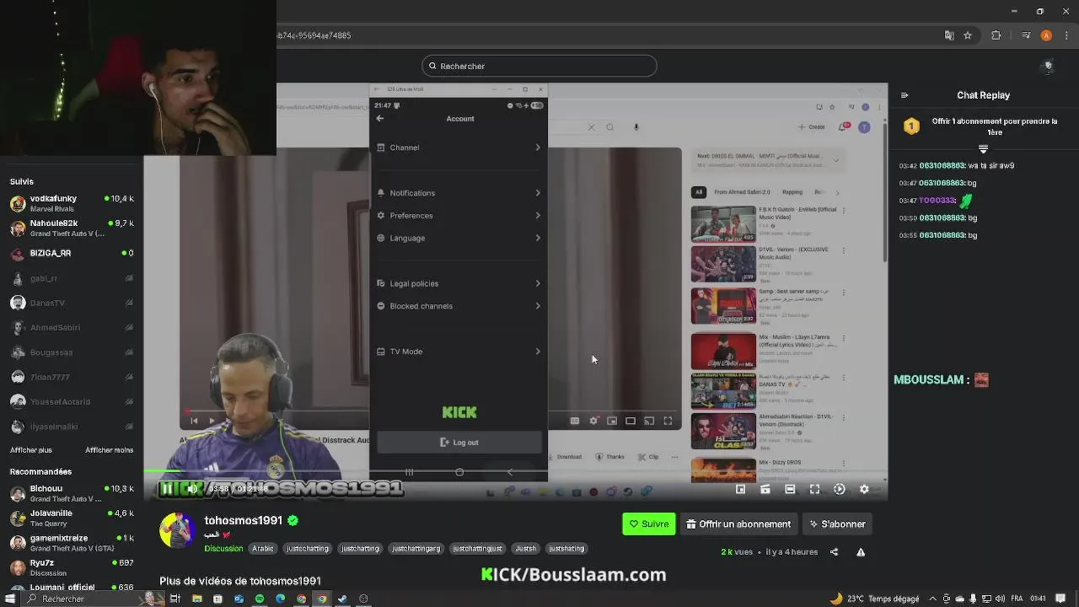Mute the Kick player volume
Viewport: 1079px width, 607px height.
193,488
